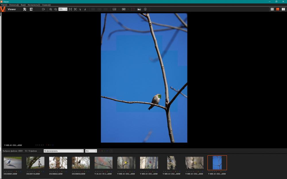Select thumbnail DSC08858.ARW
This screenshot has height=179, width=287.
pos(81,163)
